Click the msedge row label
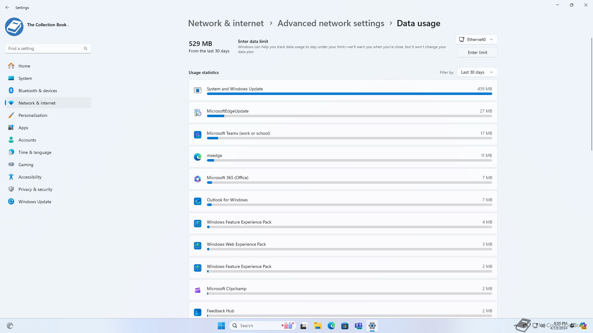 (x=214, y=155)
